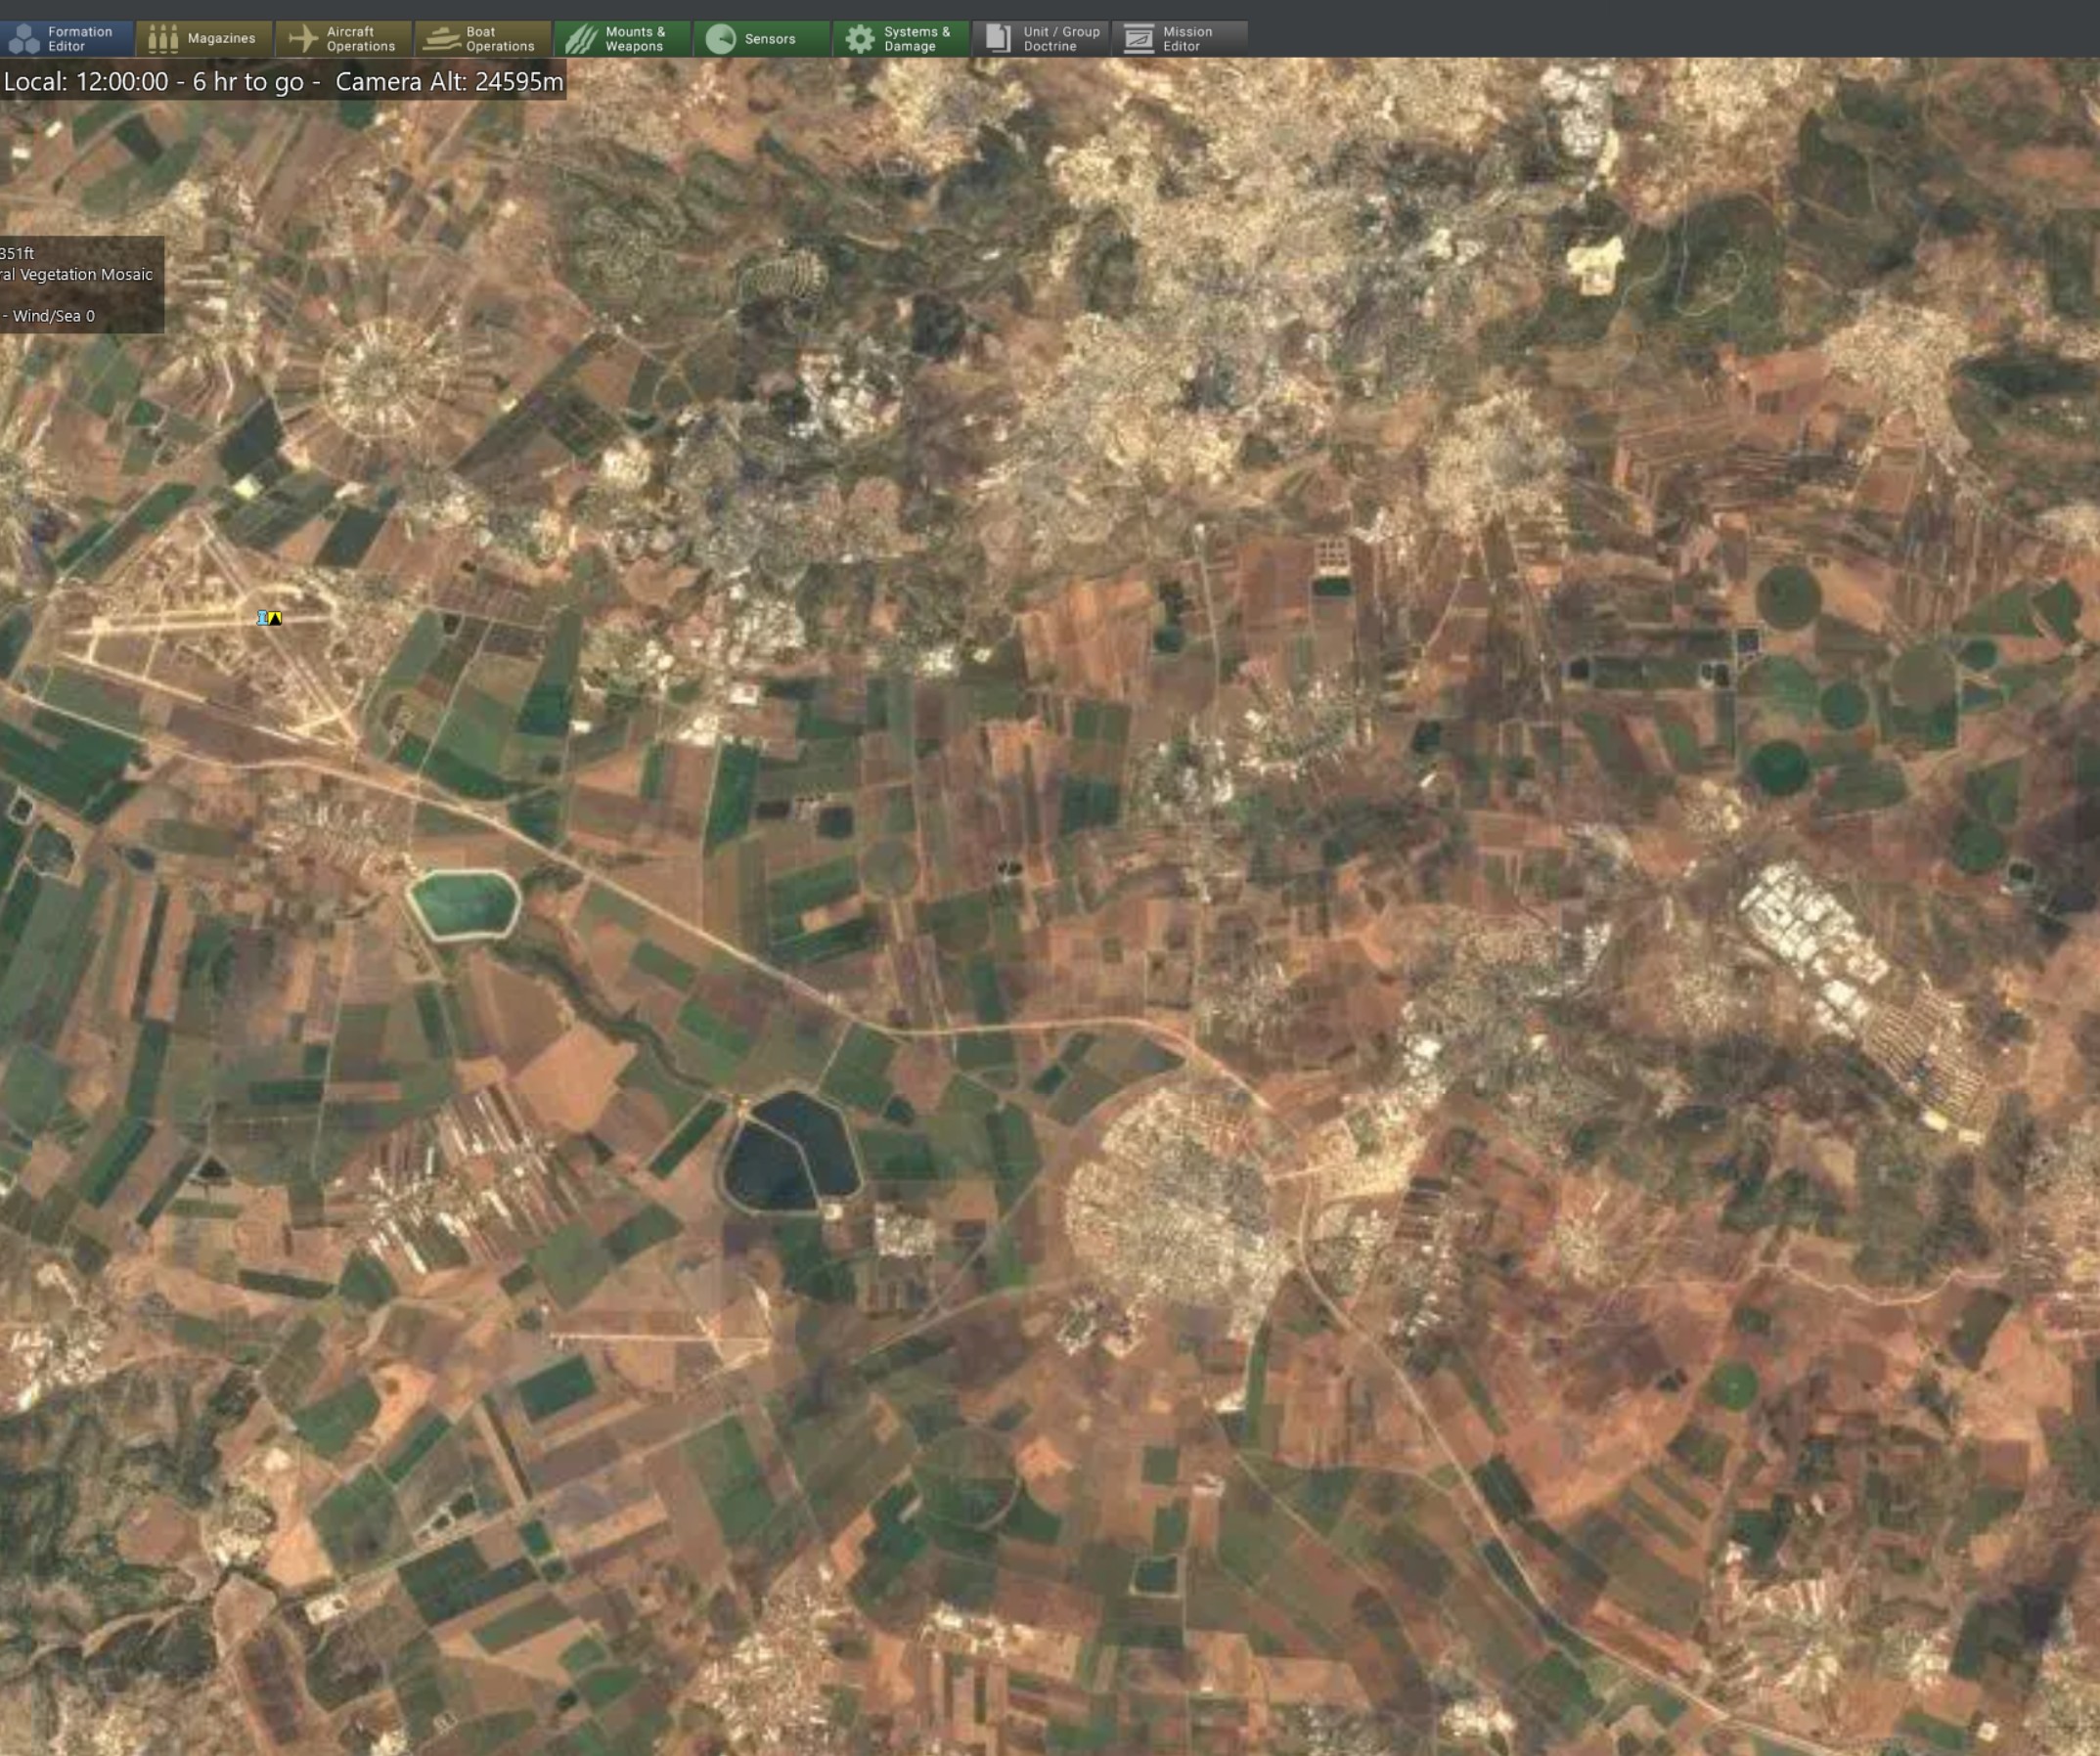The width and height of the screenshot is (2100, 1756).
Task: Click the circular radial settlement near the info panel
Action: tap(382, 377)
